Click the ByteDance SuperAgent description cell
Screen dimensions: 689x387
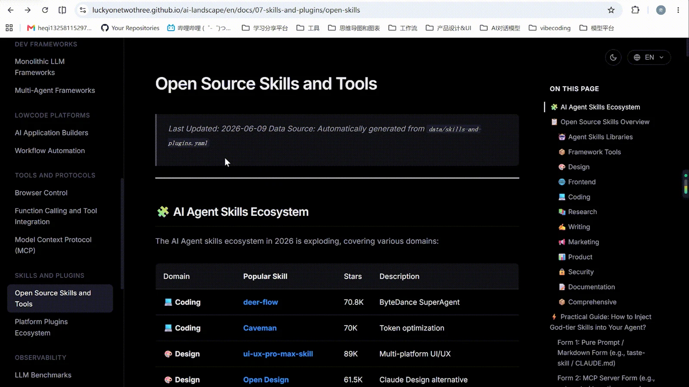click(419, 302)
